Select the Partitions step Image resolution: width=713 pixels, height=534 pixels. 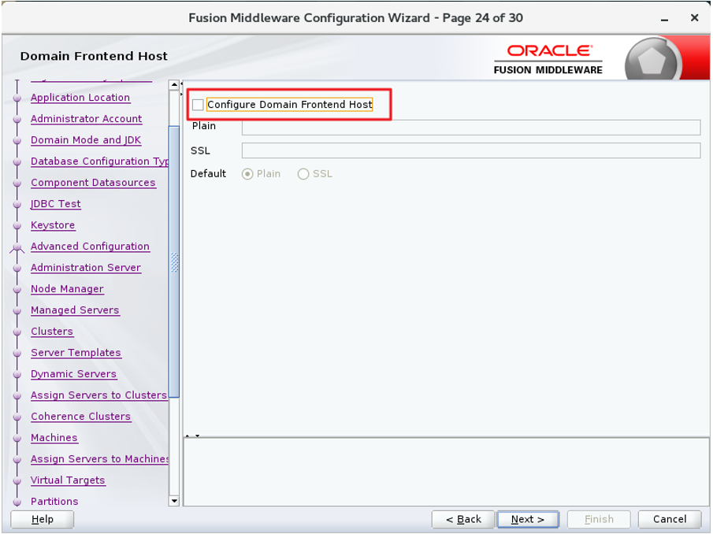tap(54, 502)
